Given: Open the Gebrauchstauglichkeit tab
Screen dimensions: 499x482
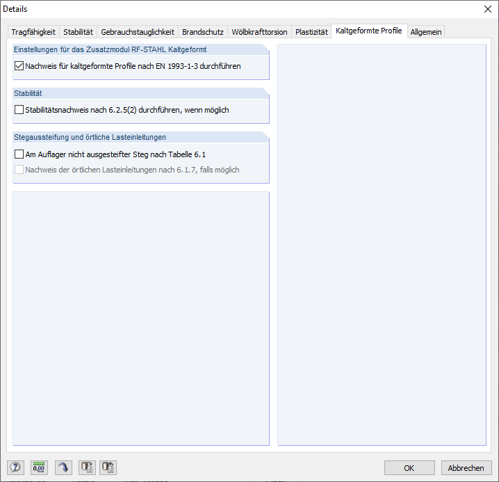Looking at the screenshot, I should coord(138,32).
